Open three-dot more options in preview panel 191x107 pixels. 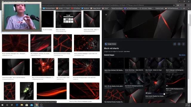(183, 44)
